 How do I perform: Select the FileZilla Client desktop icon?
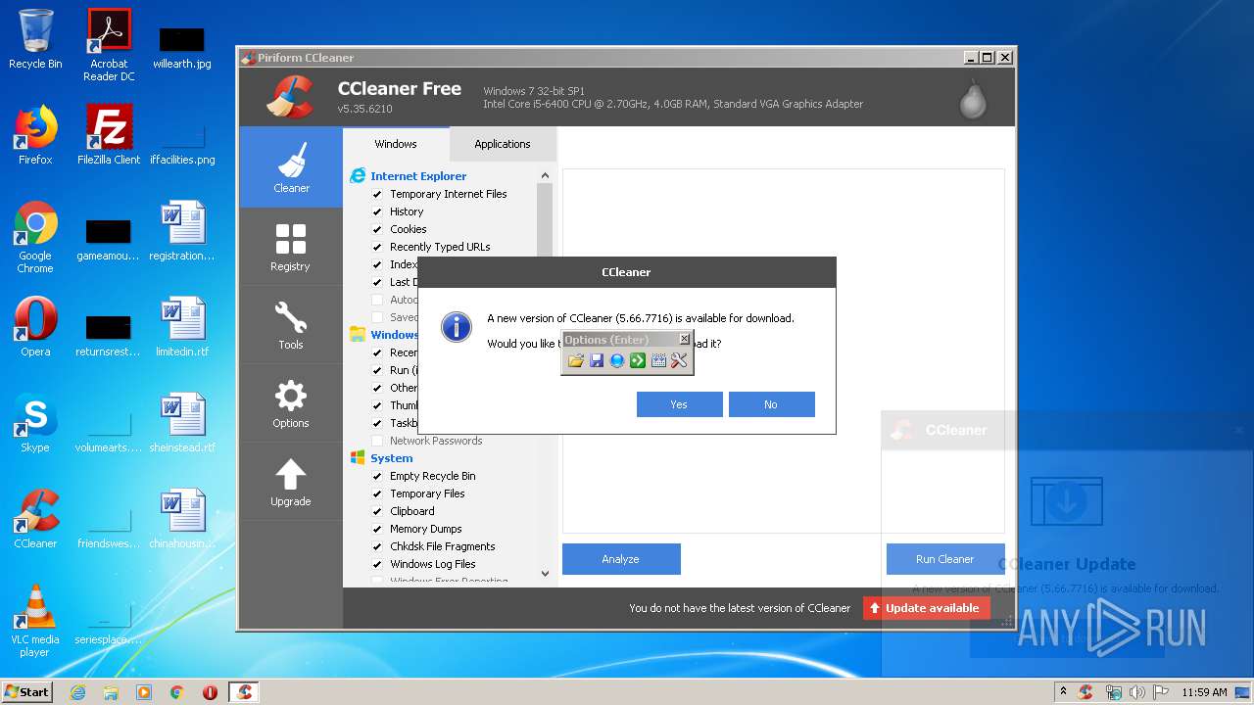(x=109, y=135)
